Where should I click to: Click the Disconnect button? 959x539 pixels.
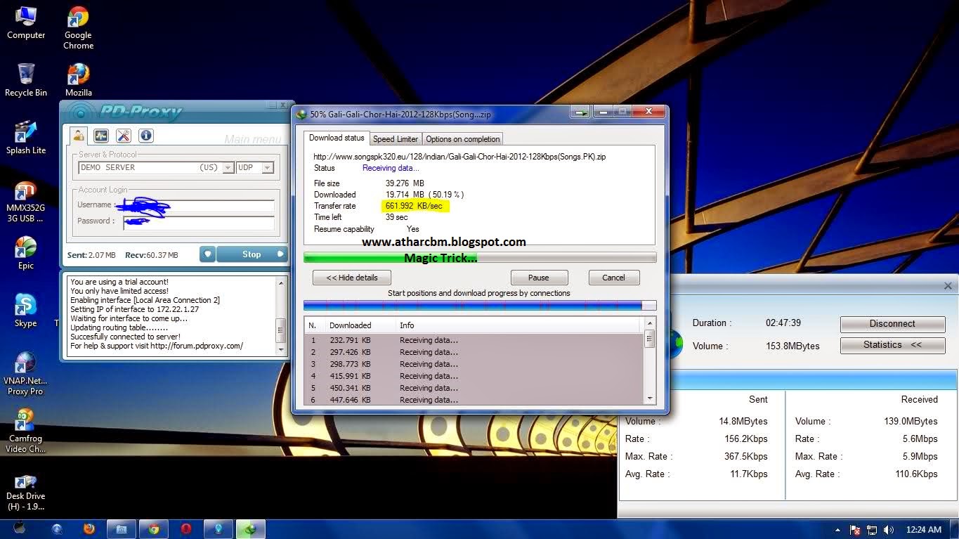point(892,324)
